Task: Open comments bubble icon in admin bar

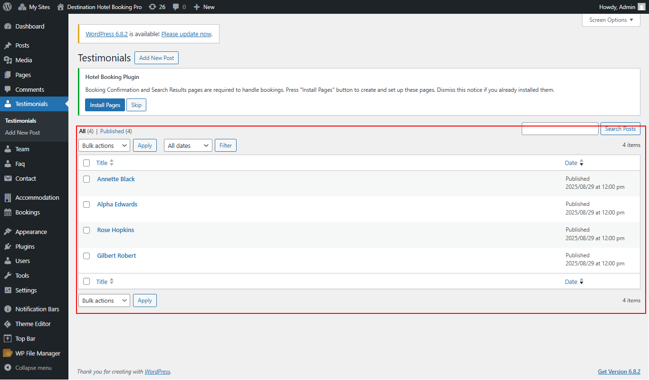Action: click(179, 7)
